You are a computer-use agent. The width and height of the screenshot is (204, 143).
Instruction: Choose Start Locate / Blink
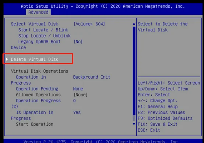(43, 30)
